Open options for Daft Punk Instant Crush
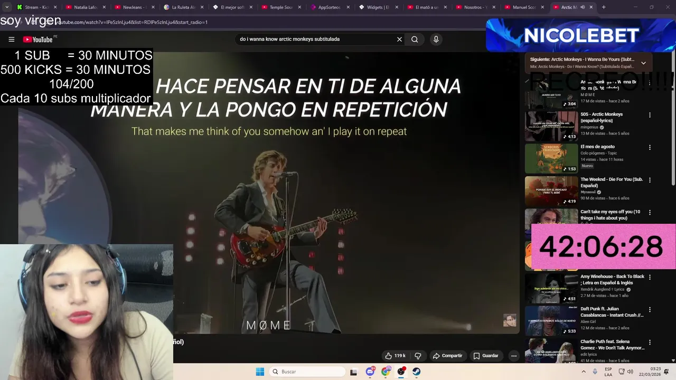 [x=650, y=310]
